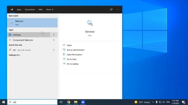Click the ENG language indicator
Screen dimensions: 188x105
coord(168,102)
